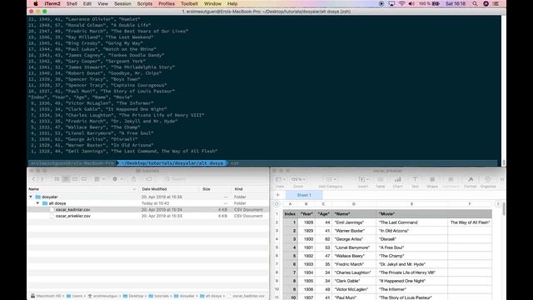The image size is (533, 300).
Task: Collapse the dosyalar folder
Action: tap(31, 197)
